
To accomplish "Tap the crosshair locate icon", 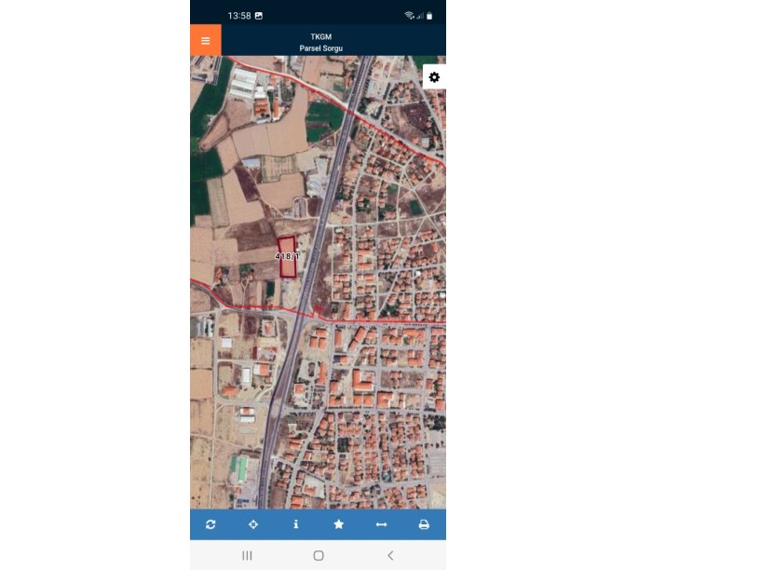I will 253,524.
